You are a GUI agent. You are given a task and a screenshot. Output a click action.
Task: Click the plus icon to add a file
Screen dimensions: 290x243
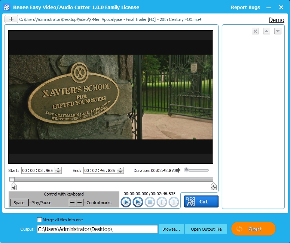click(x=11, y=19)
